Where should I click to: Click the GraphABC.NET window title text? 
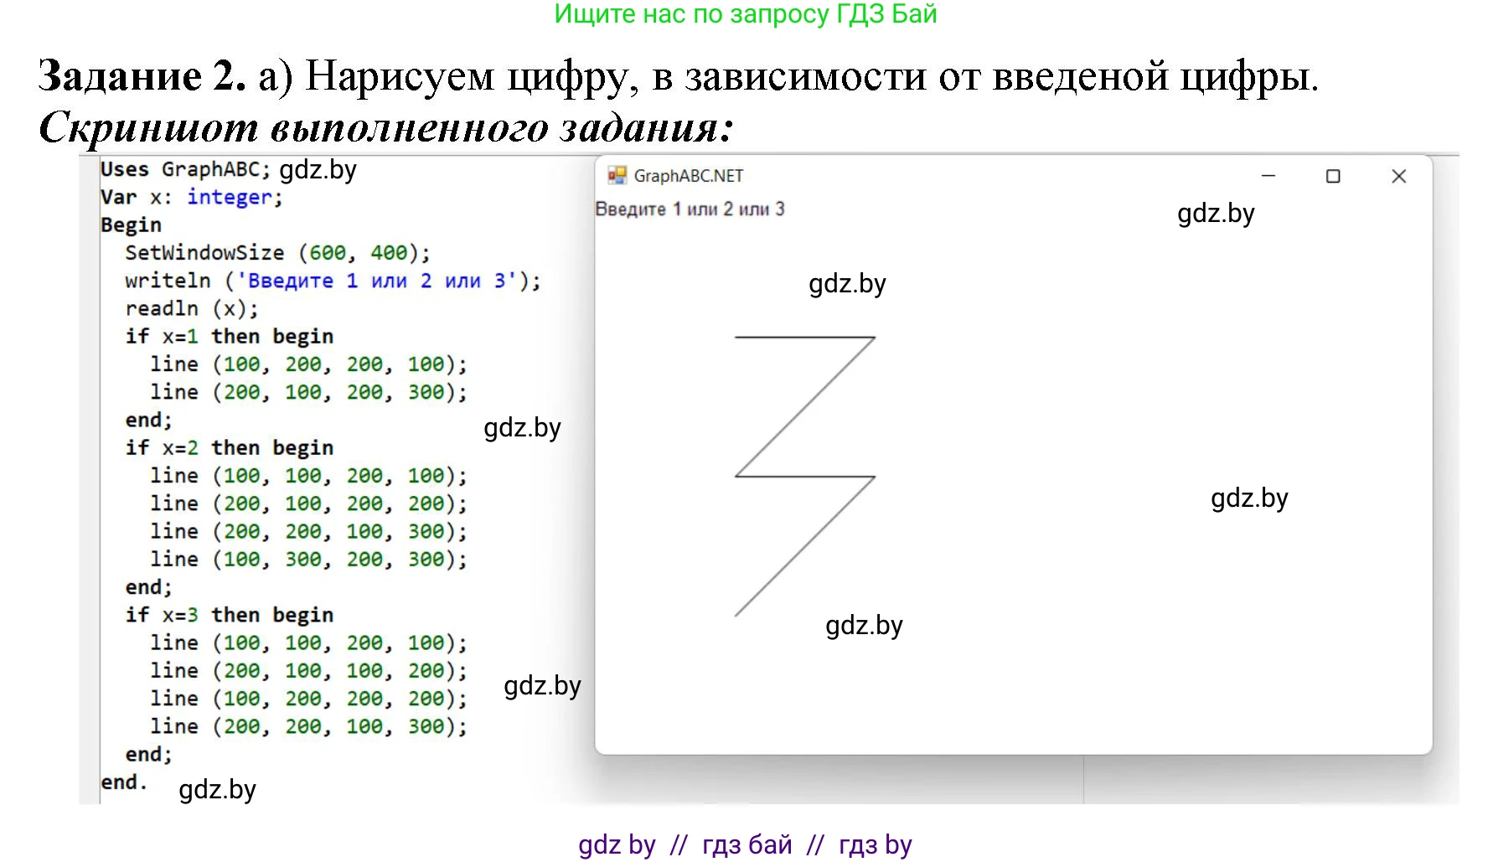(688, 176)
